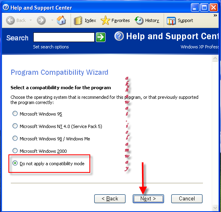Select Do not apply a compatibility mode

pos(15,163)
